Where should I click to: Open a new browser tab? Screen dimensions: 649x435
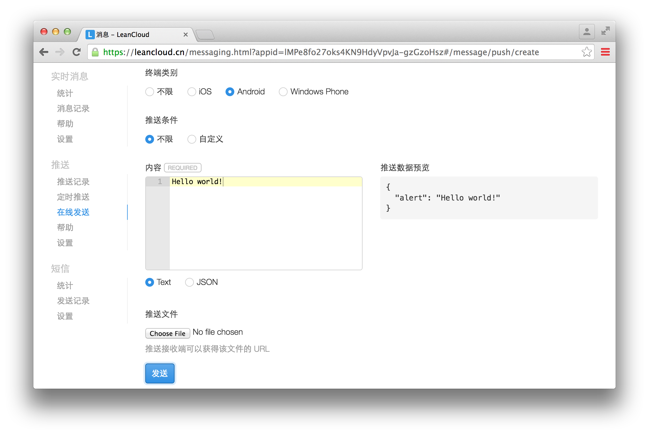(x=205, y=35)
